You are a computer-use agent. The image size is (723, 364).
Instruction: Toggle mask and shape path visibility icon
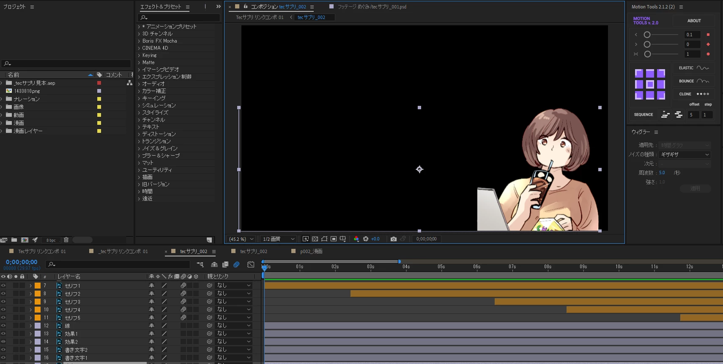pos(324,239)
